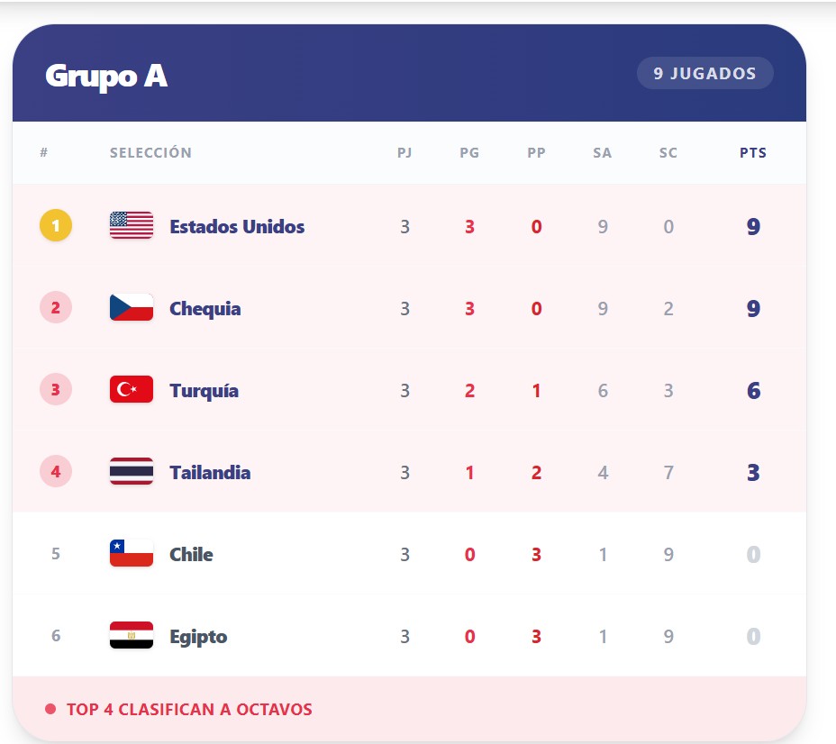Select the Egipto team name
Image resolution: width=836 pixels, height=744 pixels.
click(x=198, y=637)
